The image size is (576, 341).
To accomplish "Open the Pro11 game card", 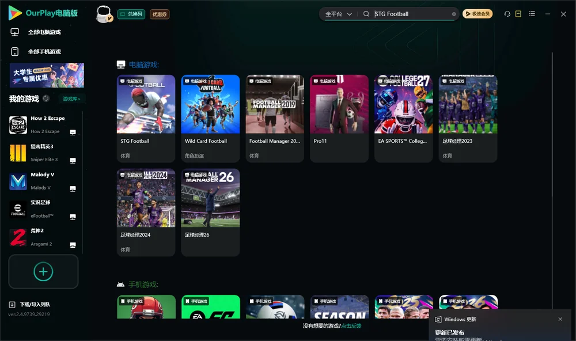I will [339, 118].
